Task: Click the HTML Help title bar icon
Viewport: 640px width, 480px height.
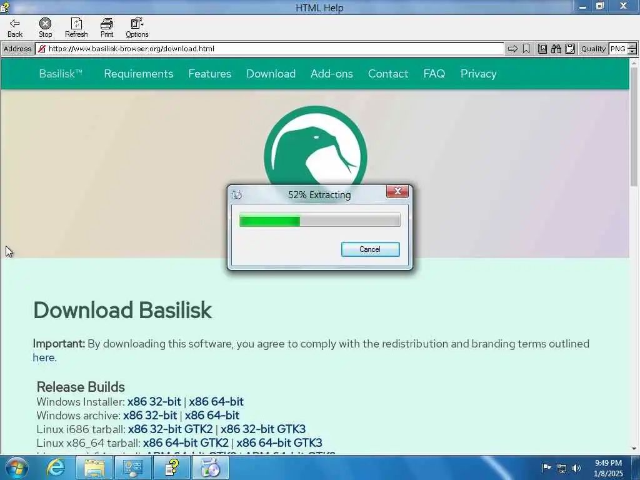Action: tap(5, 7)
